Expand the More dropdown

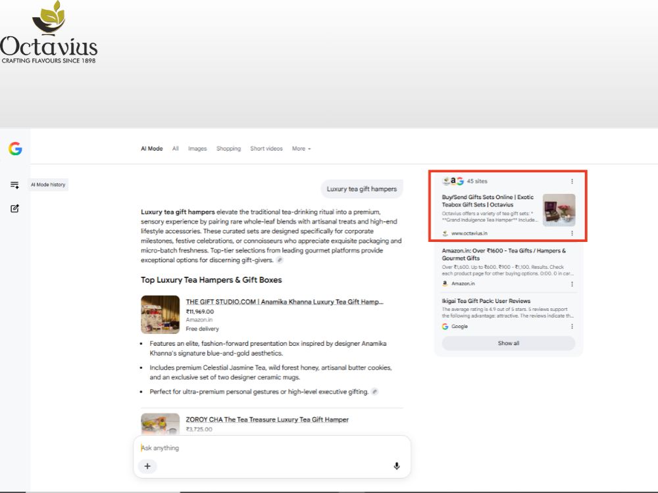pos(301,149)
